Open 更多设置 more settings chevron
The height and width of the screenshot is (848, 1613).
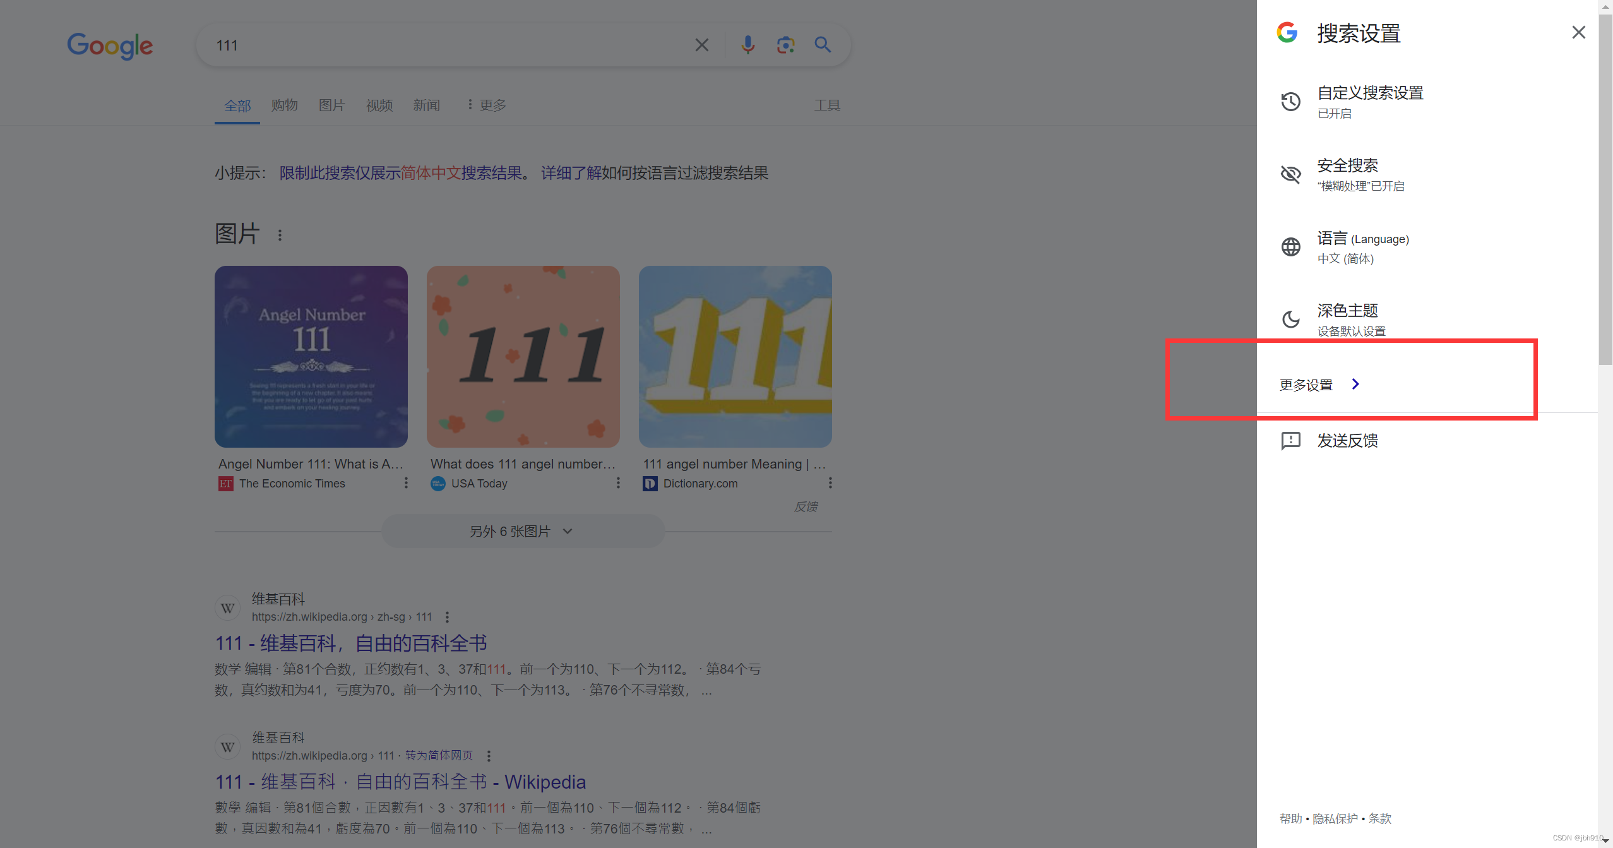[x=1355, y=384]
